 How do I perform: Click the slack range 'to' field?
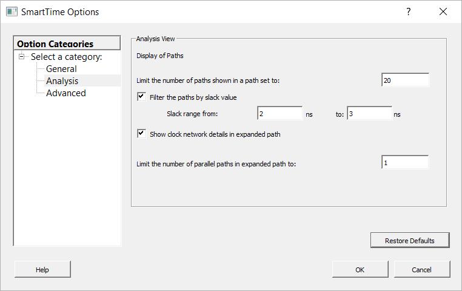tap(369, 114)
